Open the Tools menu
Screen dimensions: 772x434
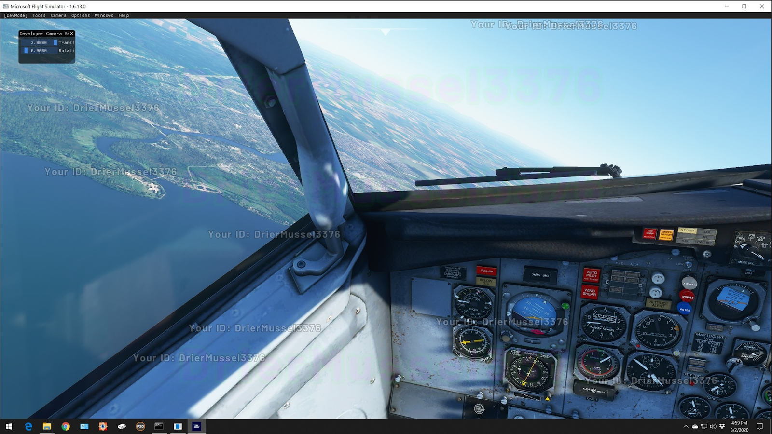[x=39, y=15]
